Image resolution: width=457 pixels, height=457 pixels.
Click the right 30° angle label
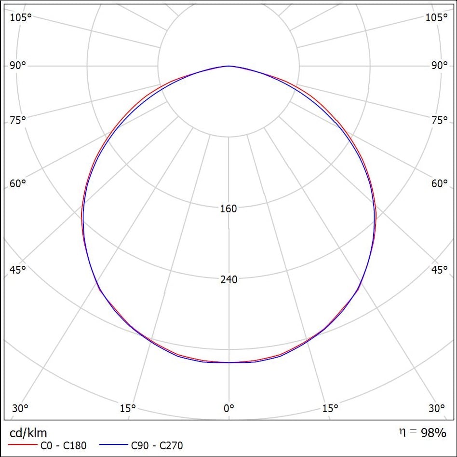437,408
